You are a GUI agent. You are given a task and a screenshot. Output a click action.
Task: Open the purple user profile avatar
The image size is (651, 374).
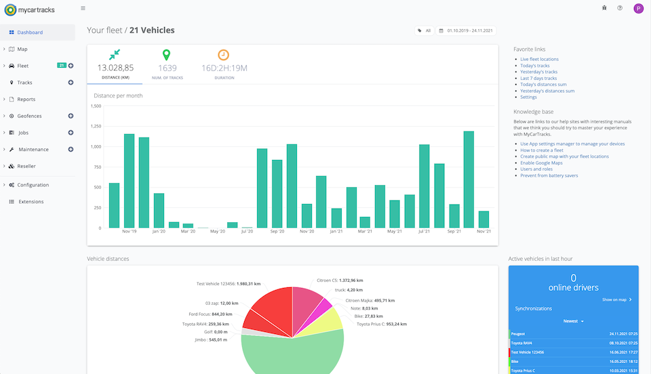coord(638,8)
